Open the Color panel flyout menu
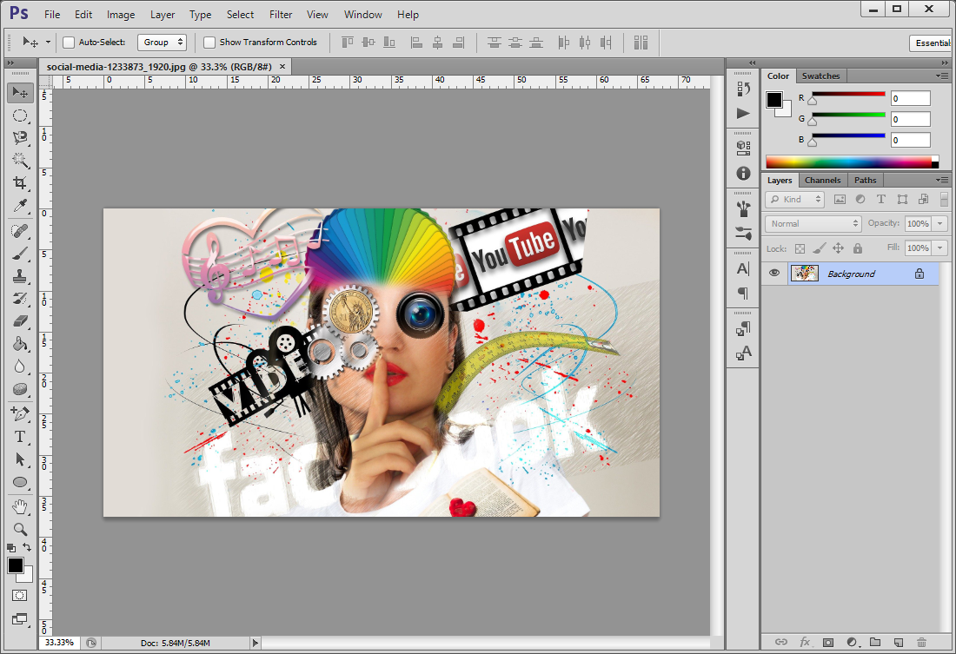This screenshot has height=654, width=956. pos(942,76)
